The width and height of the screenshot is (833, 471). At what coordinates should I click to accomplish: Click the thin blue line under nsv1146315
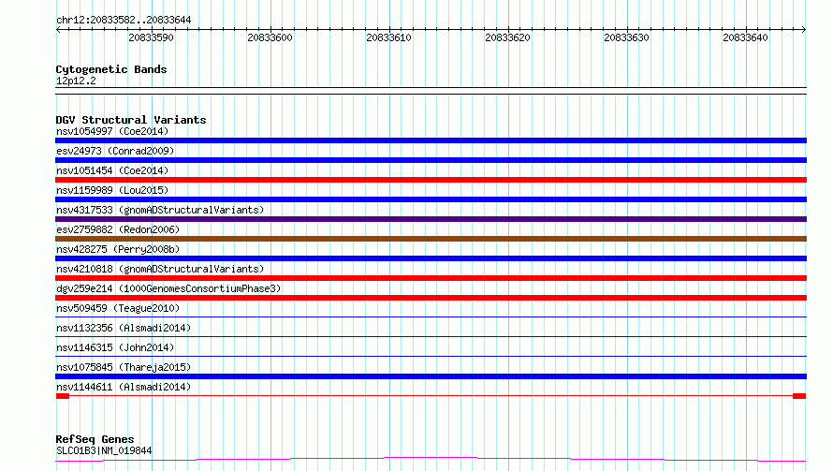pyautogui.click(x=431, y=357)
